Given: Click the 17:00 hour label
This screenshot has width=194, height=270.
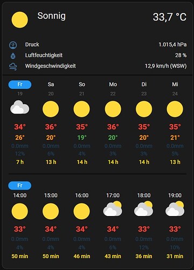Looking at the screenshot, I should click(x=113, y=195).
